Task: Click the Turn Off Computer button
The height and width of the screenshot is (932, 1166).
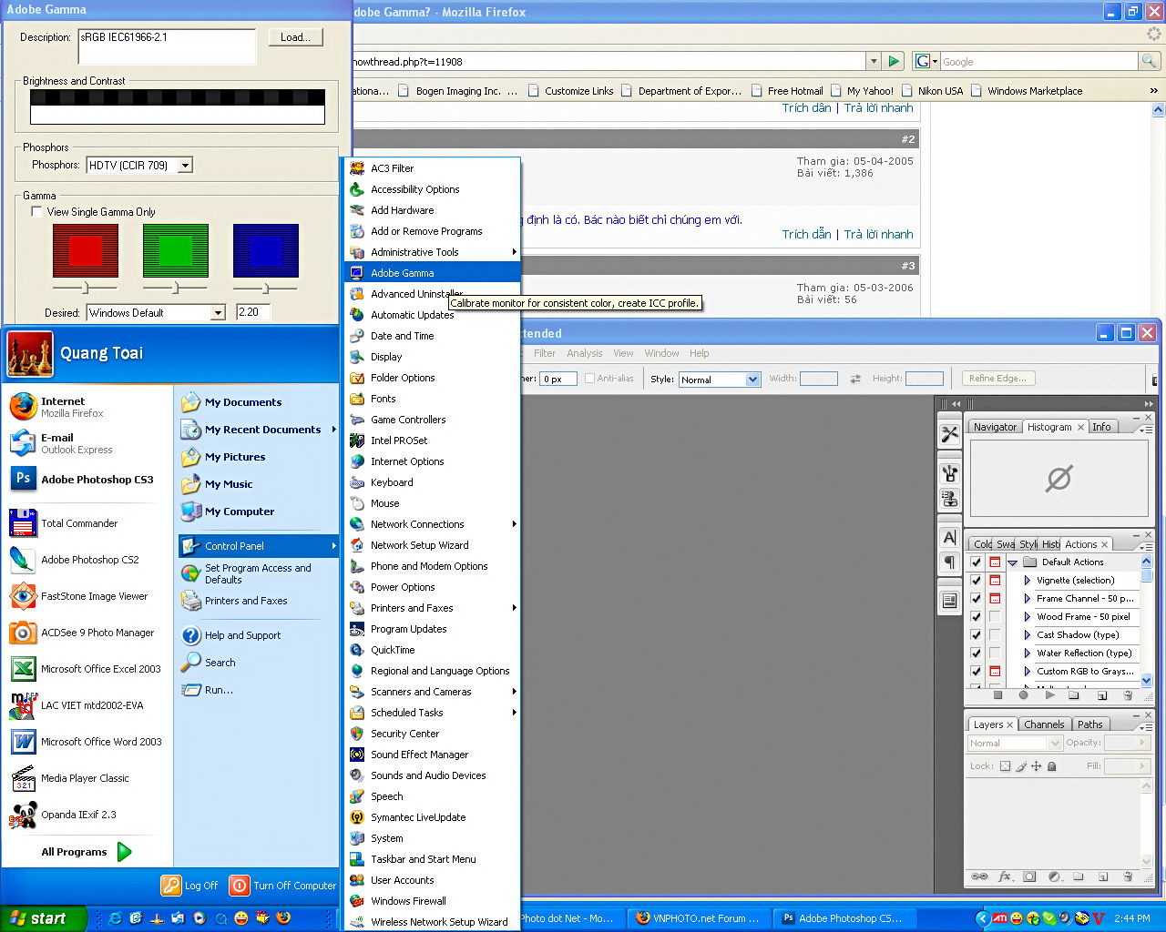Action: click(283, 886)
